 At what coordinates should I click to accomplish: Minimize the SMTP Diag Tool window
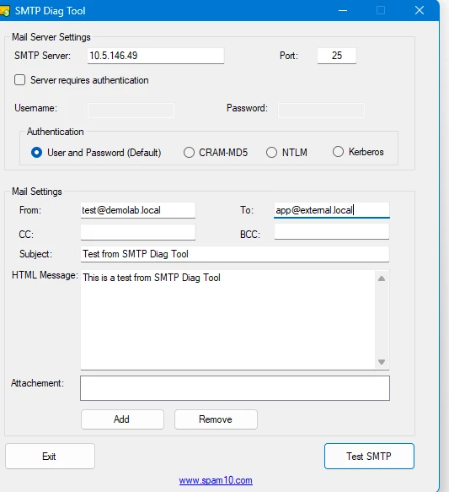tap(343, 11)
